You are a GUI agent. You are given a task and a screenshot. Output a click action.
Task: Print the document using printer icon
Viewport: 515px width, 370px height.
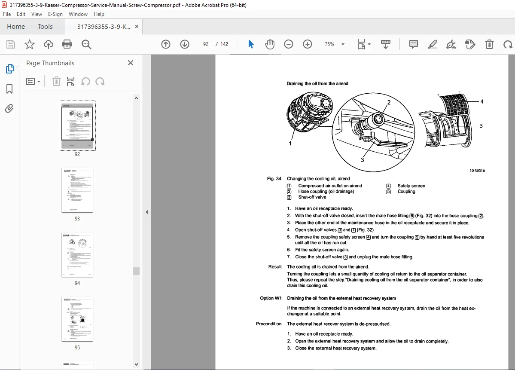[x=67, y=44]
